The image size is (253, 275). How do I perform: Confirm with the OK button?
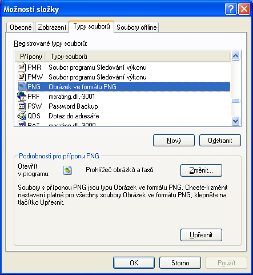(134, 263)
